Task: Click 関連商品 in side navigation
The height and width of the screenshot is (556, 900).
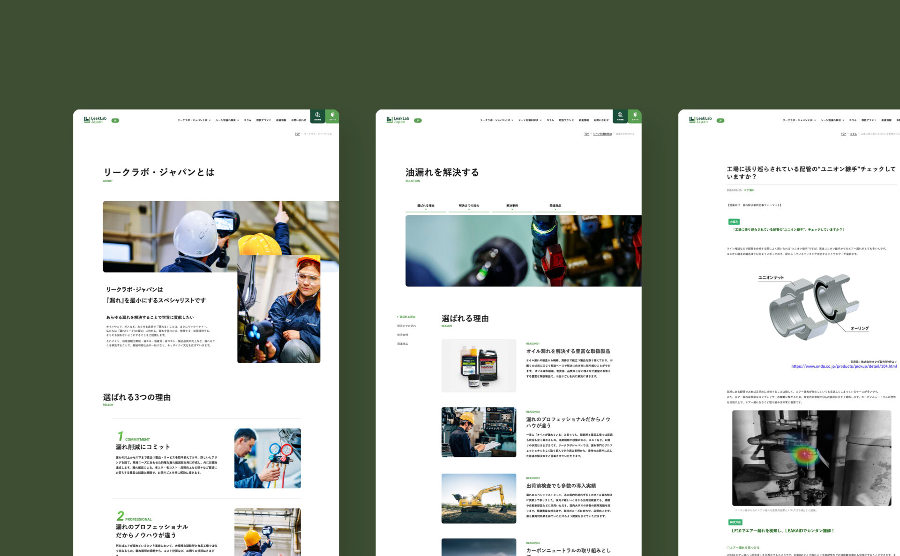Action: [x=403, y=344]
